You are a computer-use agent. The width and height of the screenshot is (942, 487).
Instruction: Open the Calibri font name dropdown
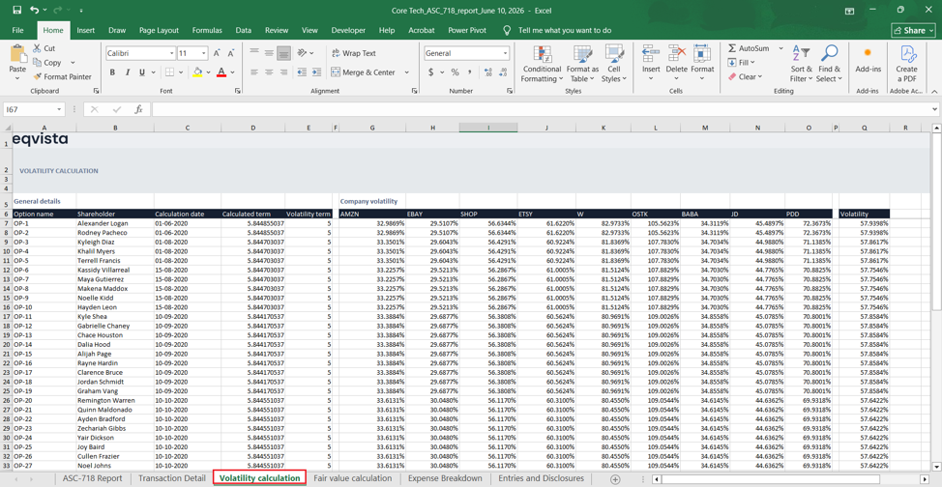point(172,53)
